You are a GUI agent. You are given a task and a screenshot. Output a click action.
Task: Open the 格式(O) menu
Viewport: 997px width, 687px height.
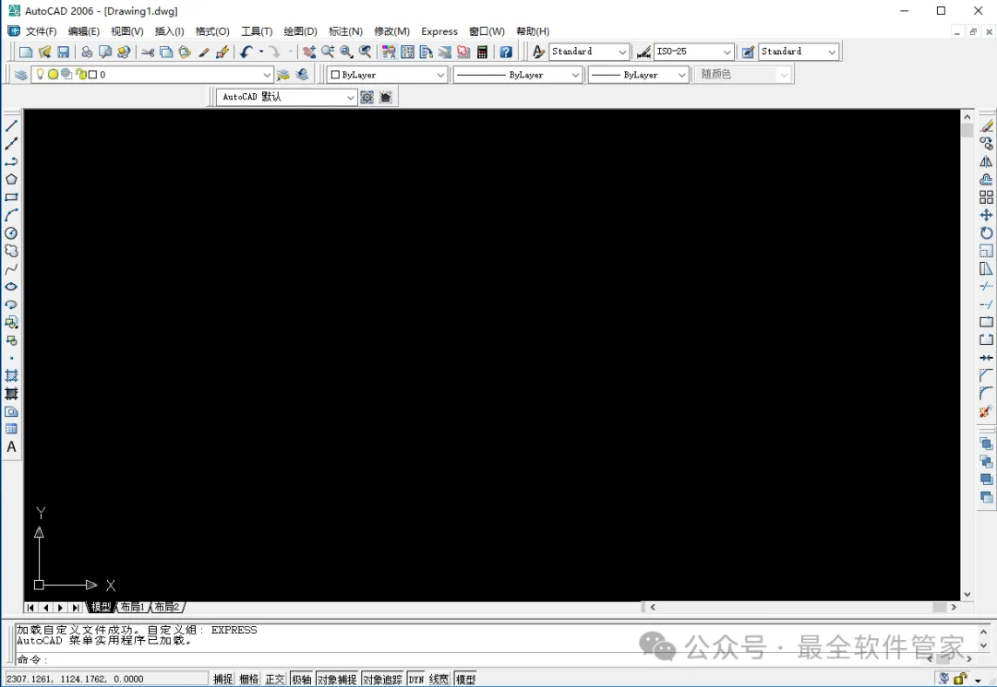click(212, 31)
